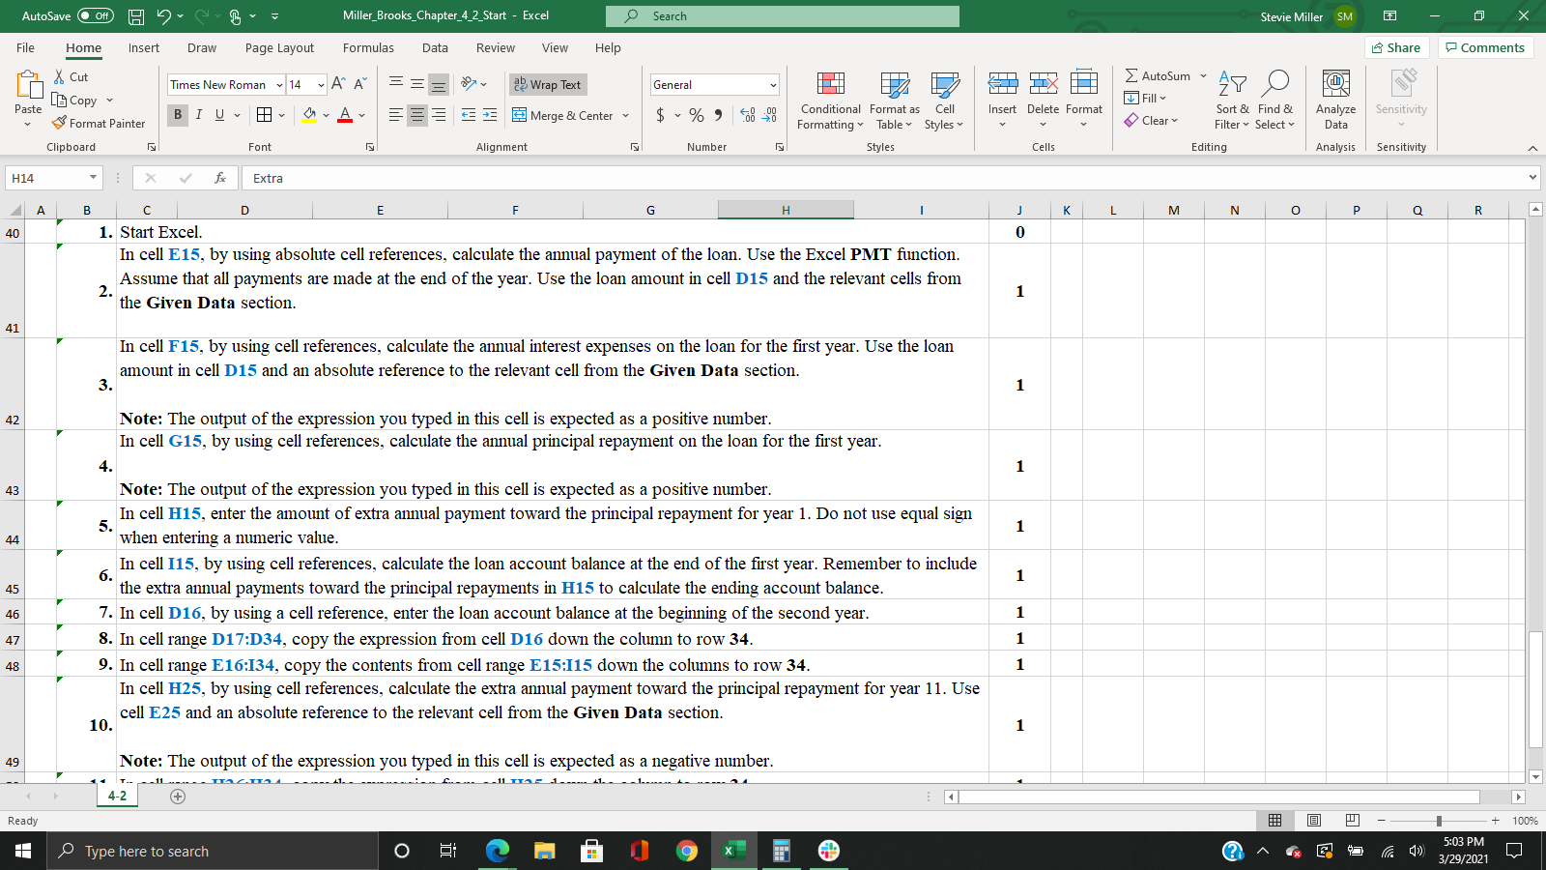Image resolution: width=1546 pixels, height=870 pixels.
Task: Open the Clear dropdown
Action: click(1151, 121)
